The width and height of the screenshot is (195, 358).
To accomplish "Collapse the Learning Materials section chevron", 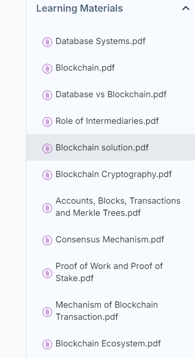I will [x=186, y=8].
